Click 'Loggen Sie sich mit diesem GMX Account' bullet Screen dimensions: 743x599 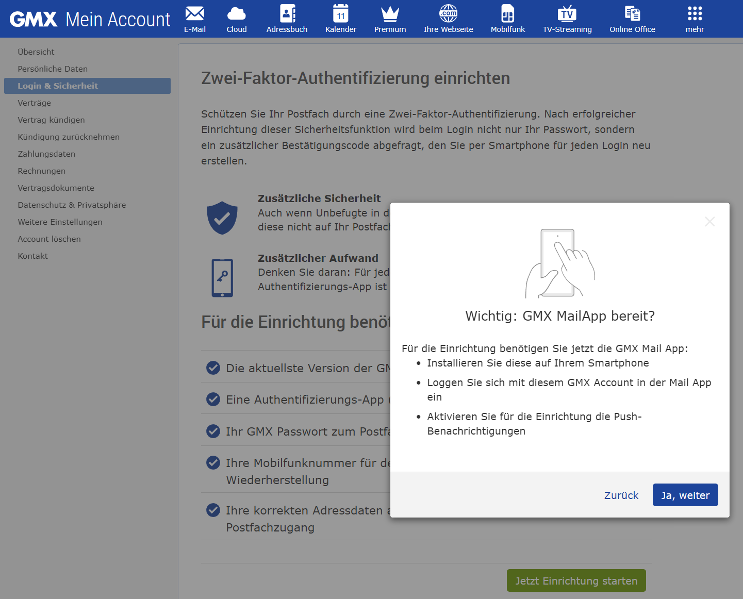coord(569,390)
